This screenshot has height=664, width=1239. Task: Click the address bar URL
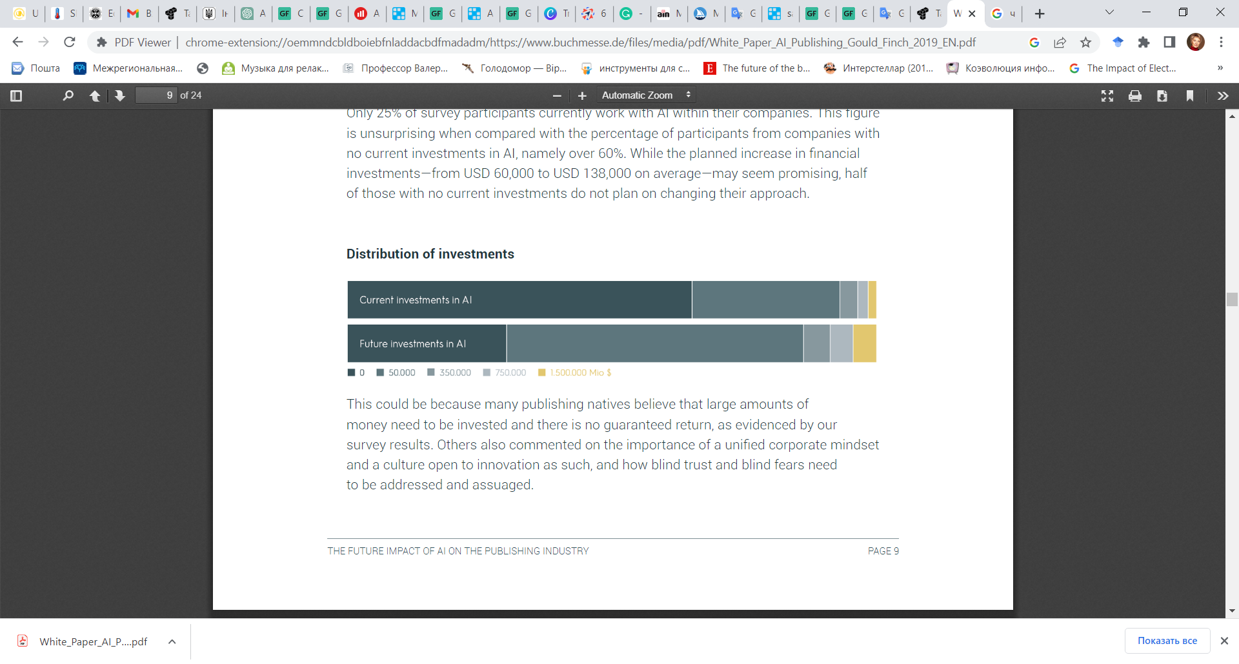pyautogui.click(x=580, y=42)
